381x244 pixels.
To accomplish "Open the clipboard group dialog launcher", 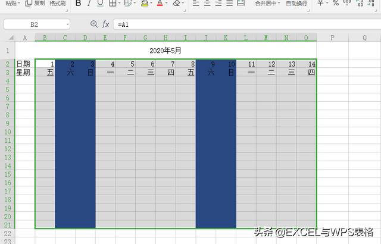I will pyautogui.click(x=67, y=11).
